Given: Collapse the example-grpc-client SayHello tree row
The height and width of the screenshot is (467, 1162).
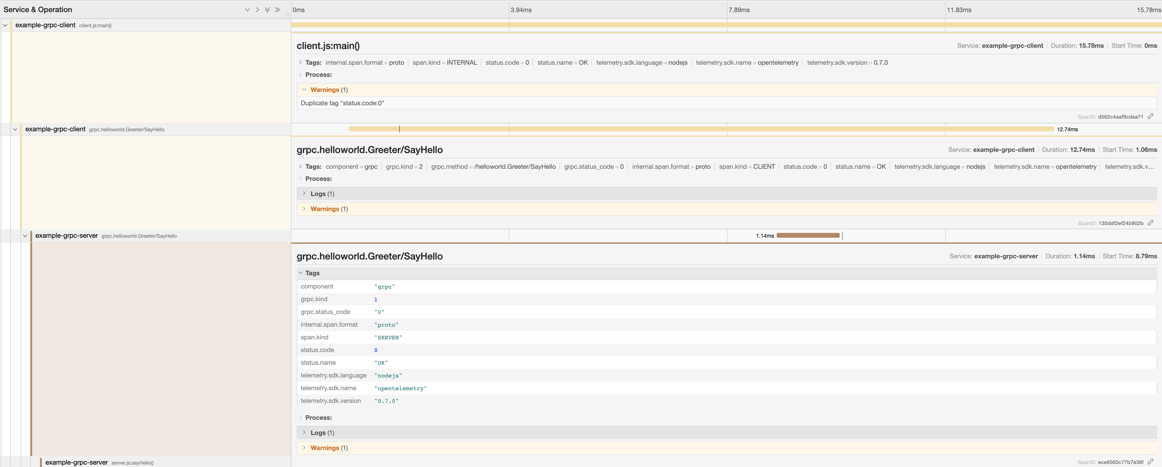Looking at the screenshot, I should (x=15, y=129).
